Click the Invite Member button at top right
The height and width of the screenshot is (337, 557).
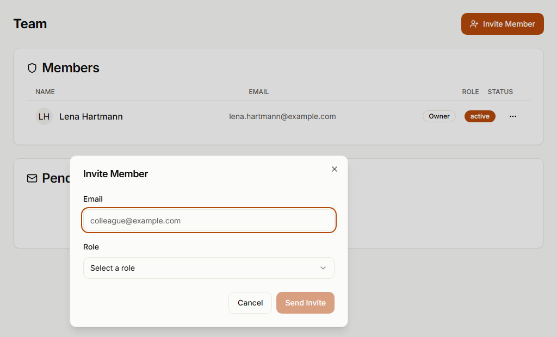pos(502,24)
